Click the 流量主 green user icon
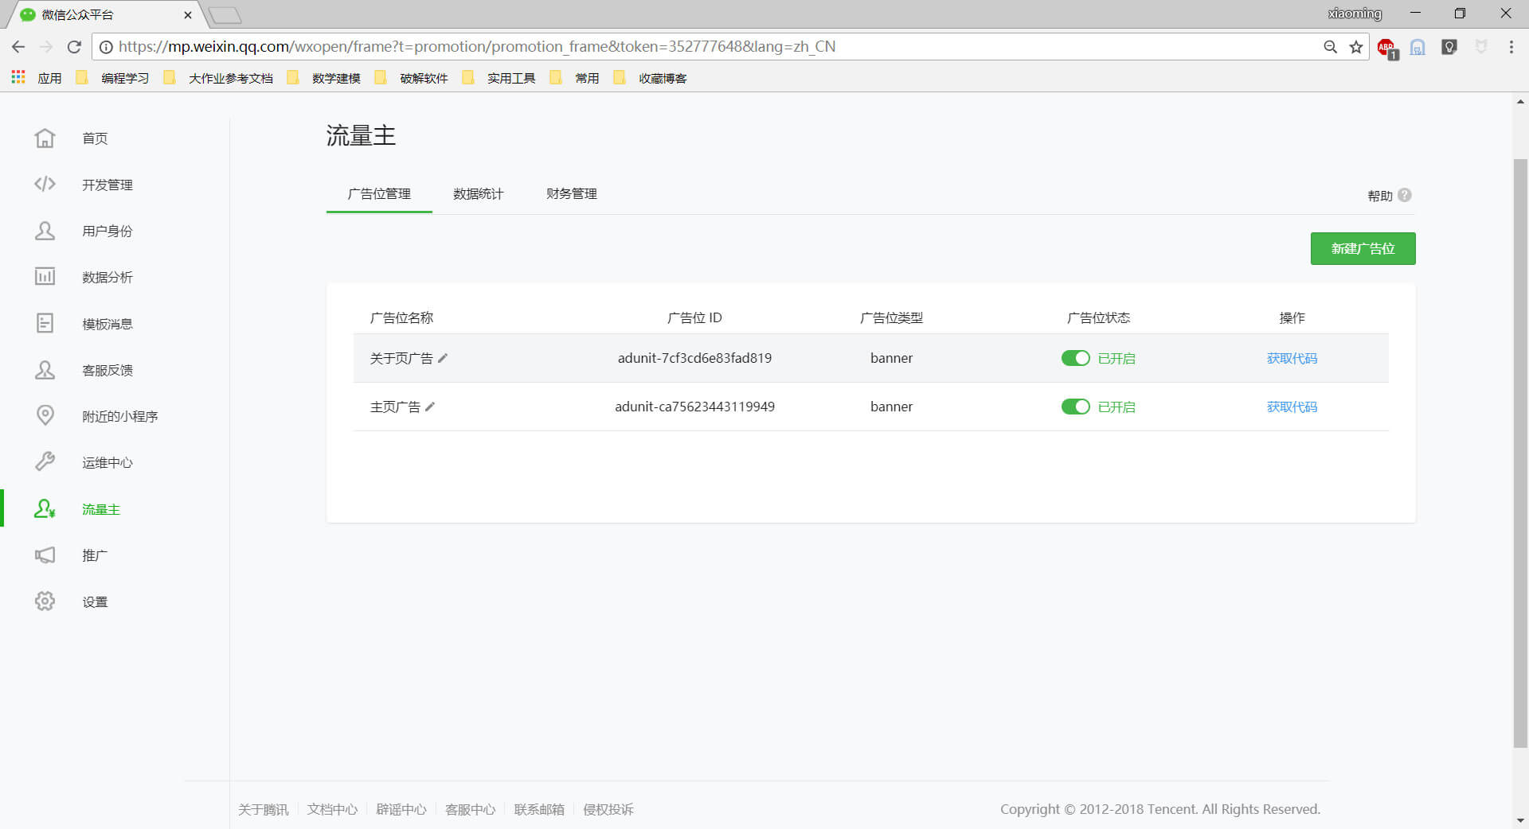This screenshot has width=1529, height=829. point(45,508)
